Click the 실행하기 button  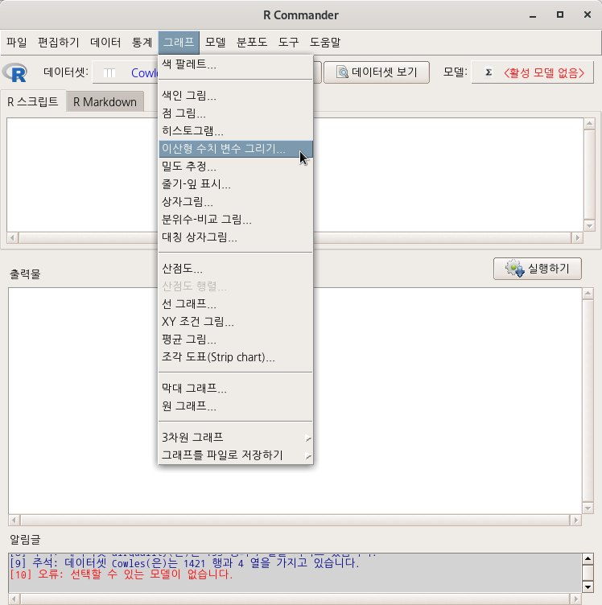coord(537,269)
